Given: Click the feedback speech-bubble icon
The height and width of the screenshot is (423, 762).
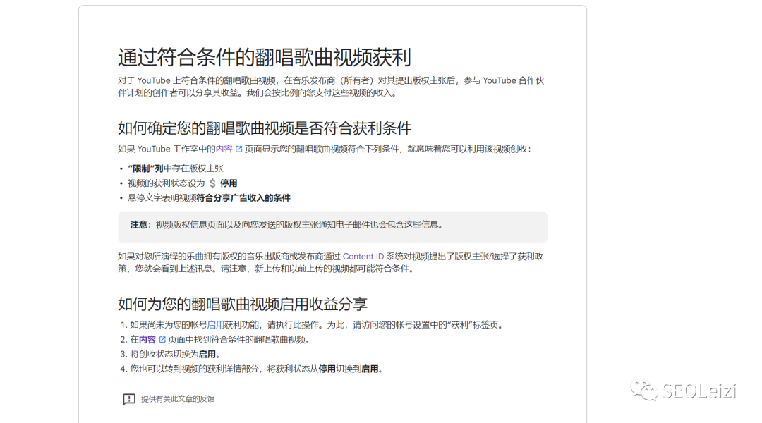Looking at the screenshot, I should click(x=129, y=399).
